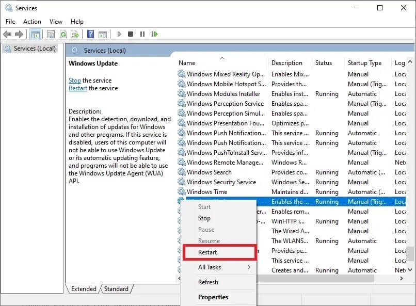The image size is (416, 306).
Task: Click Pause Service toolbar icon
Action: point(142,34)
